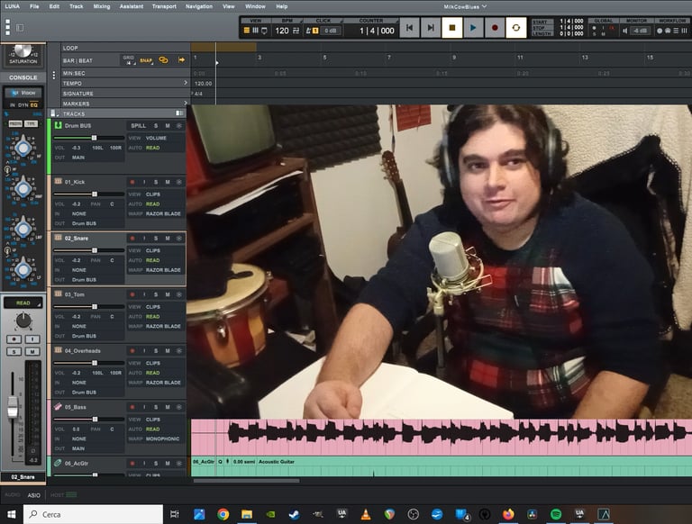Enable input monitoring on 04_Overheads track

[x=144, y=350]
